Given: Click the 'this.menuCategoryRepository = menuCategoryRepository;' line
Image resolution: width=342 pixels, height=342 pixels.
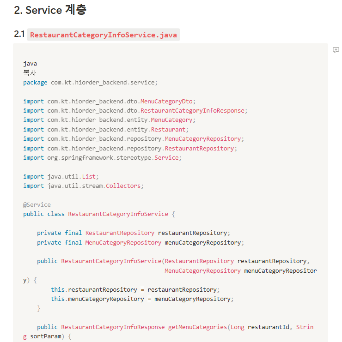Looking at the screenshot, I should coord(142,299).
